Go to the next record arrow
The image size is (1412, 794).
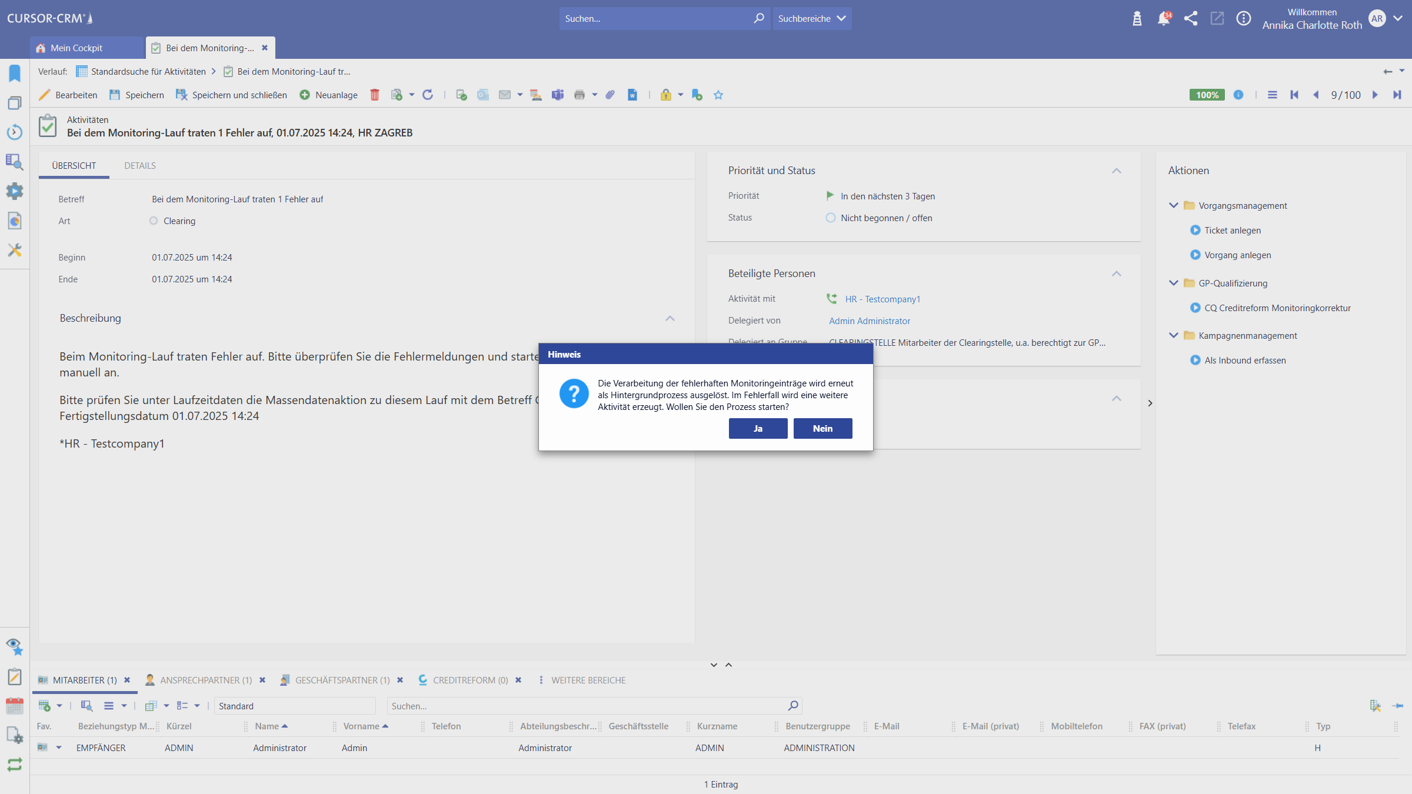(1375, 95)
